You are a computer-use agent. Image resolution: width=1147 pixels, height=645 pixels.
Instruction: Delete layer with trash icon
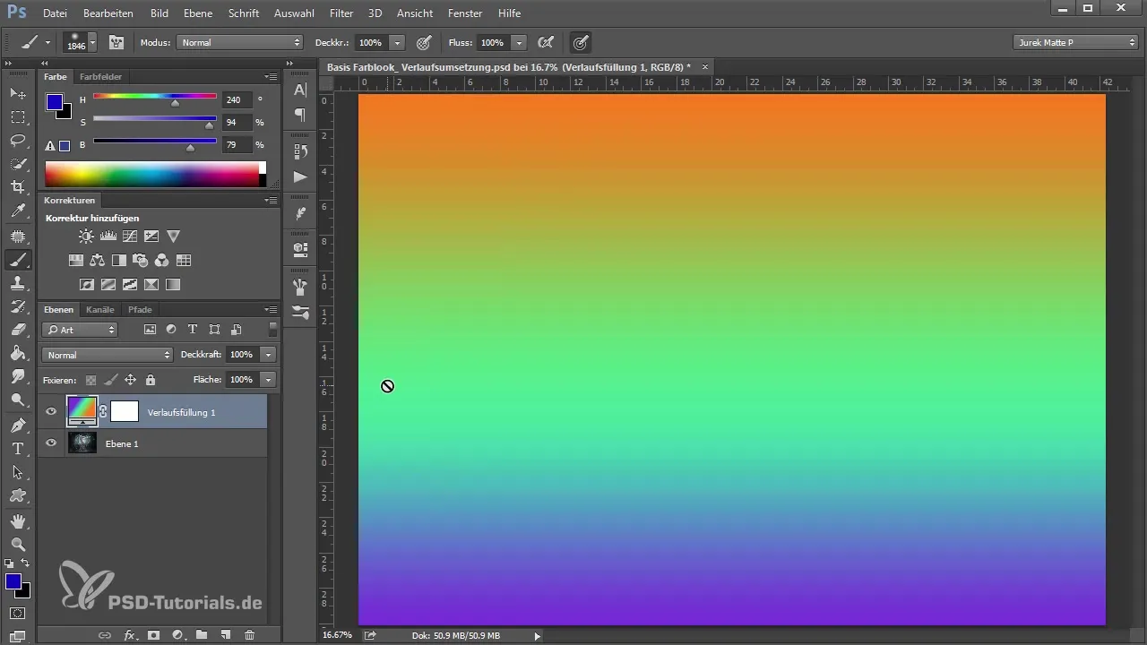pyautogui.click(x=249, y=635)
